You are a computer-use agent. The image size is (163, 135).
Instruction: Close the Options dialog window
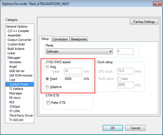(x=157, y=4)
